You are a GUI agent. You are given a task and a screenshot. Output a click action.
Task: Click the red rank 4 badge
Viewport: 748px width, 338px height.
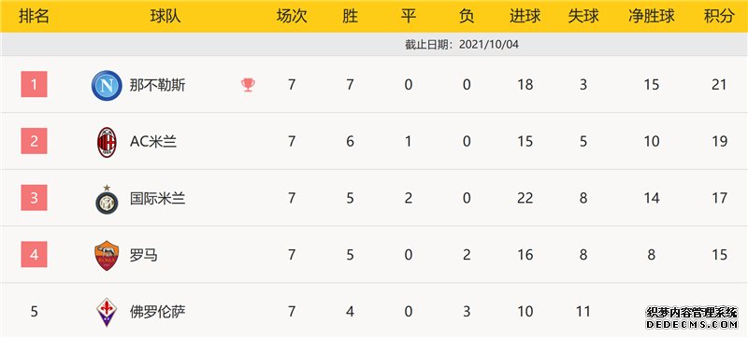(x=34, y=254)
